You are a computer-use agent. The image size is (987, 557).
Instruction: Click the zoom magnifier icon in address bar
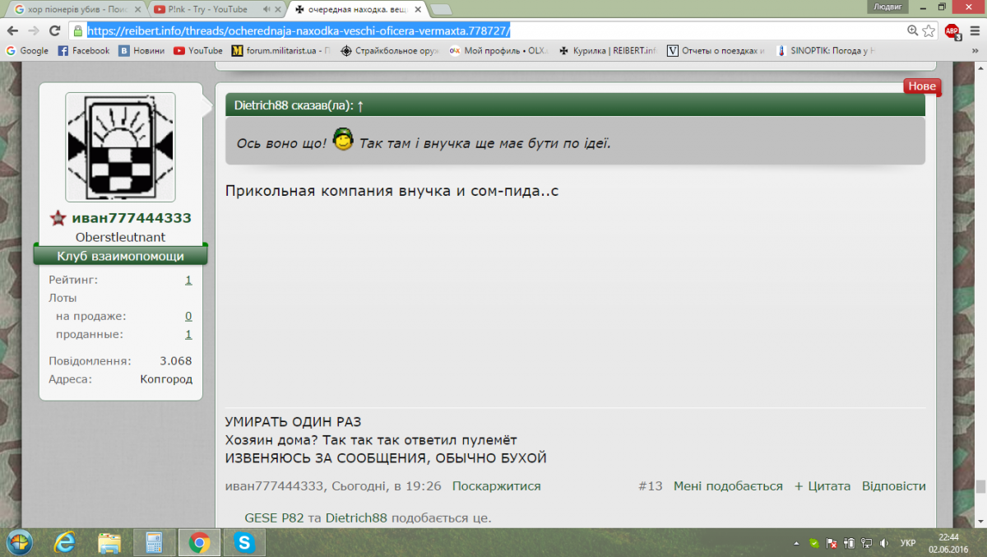pos(912,30)
